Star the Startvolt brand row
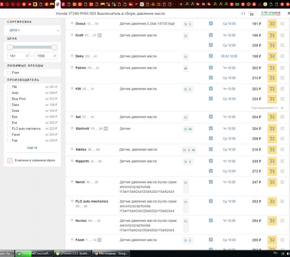The image size is (290, 257). (72, 128)
